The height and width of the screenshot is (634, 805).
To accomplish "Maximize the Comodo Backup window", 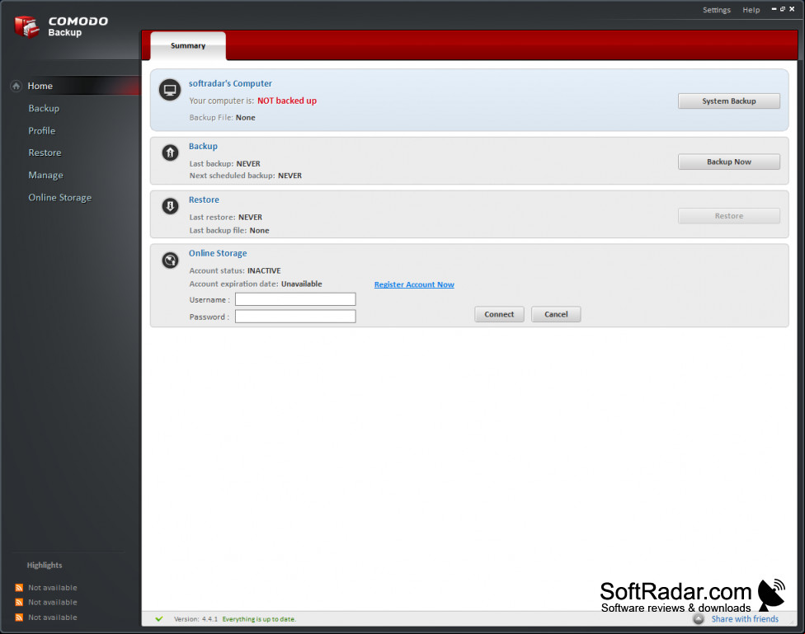I will coord(783,9).
